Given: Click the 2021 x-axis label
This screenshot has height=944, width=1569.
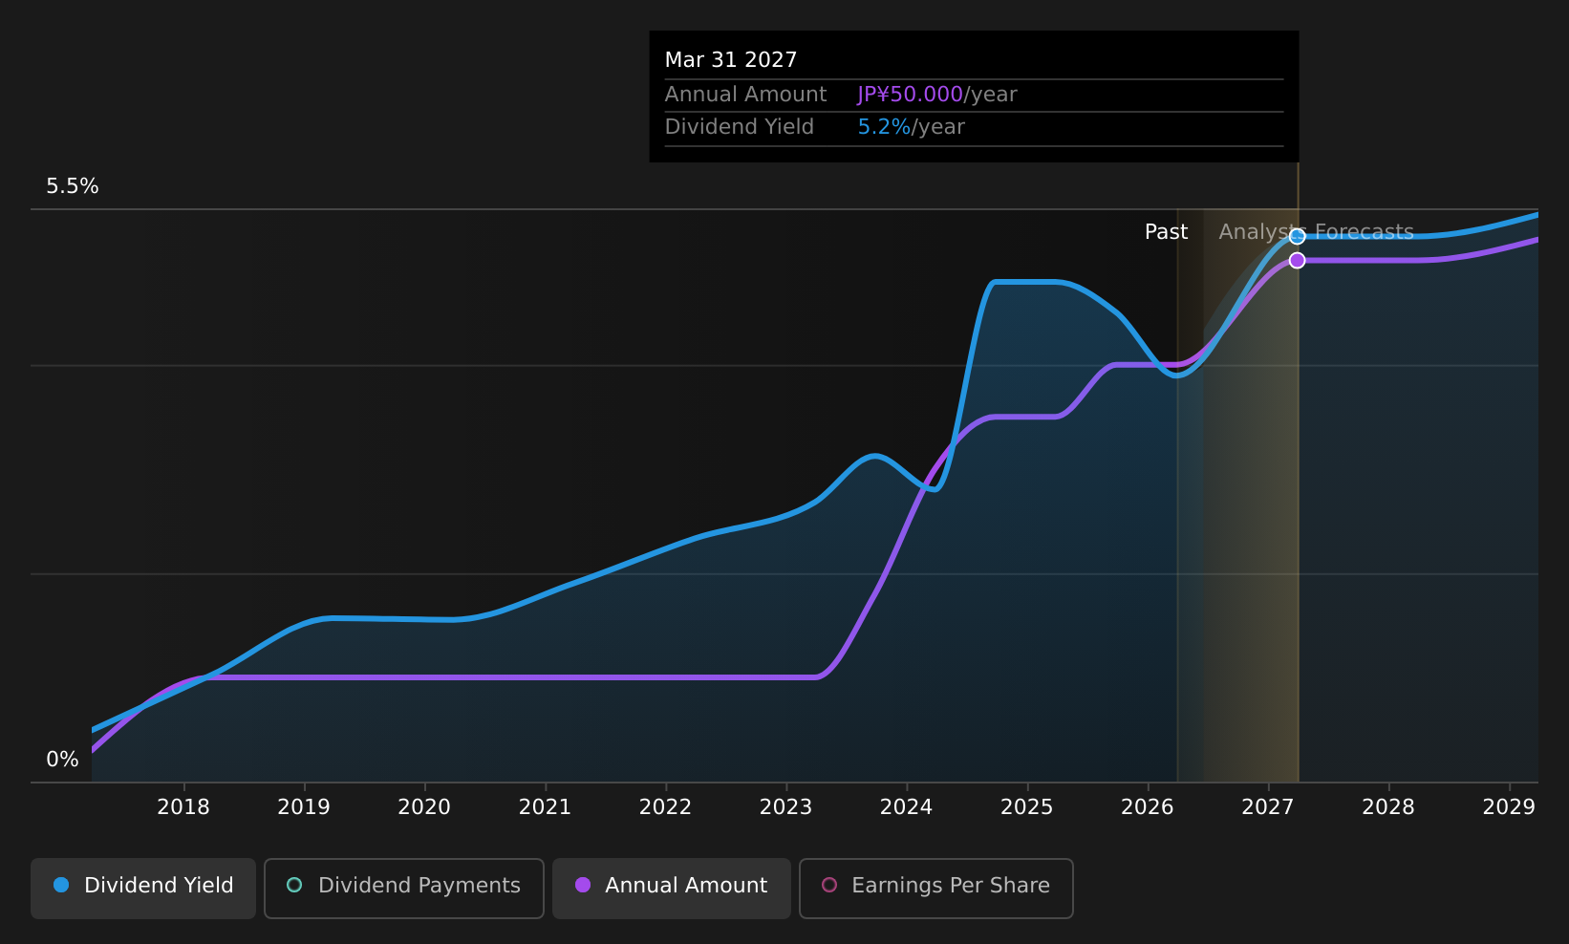Looking at the screenshot, I should [x=545, y=807].
